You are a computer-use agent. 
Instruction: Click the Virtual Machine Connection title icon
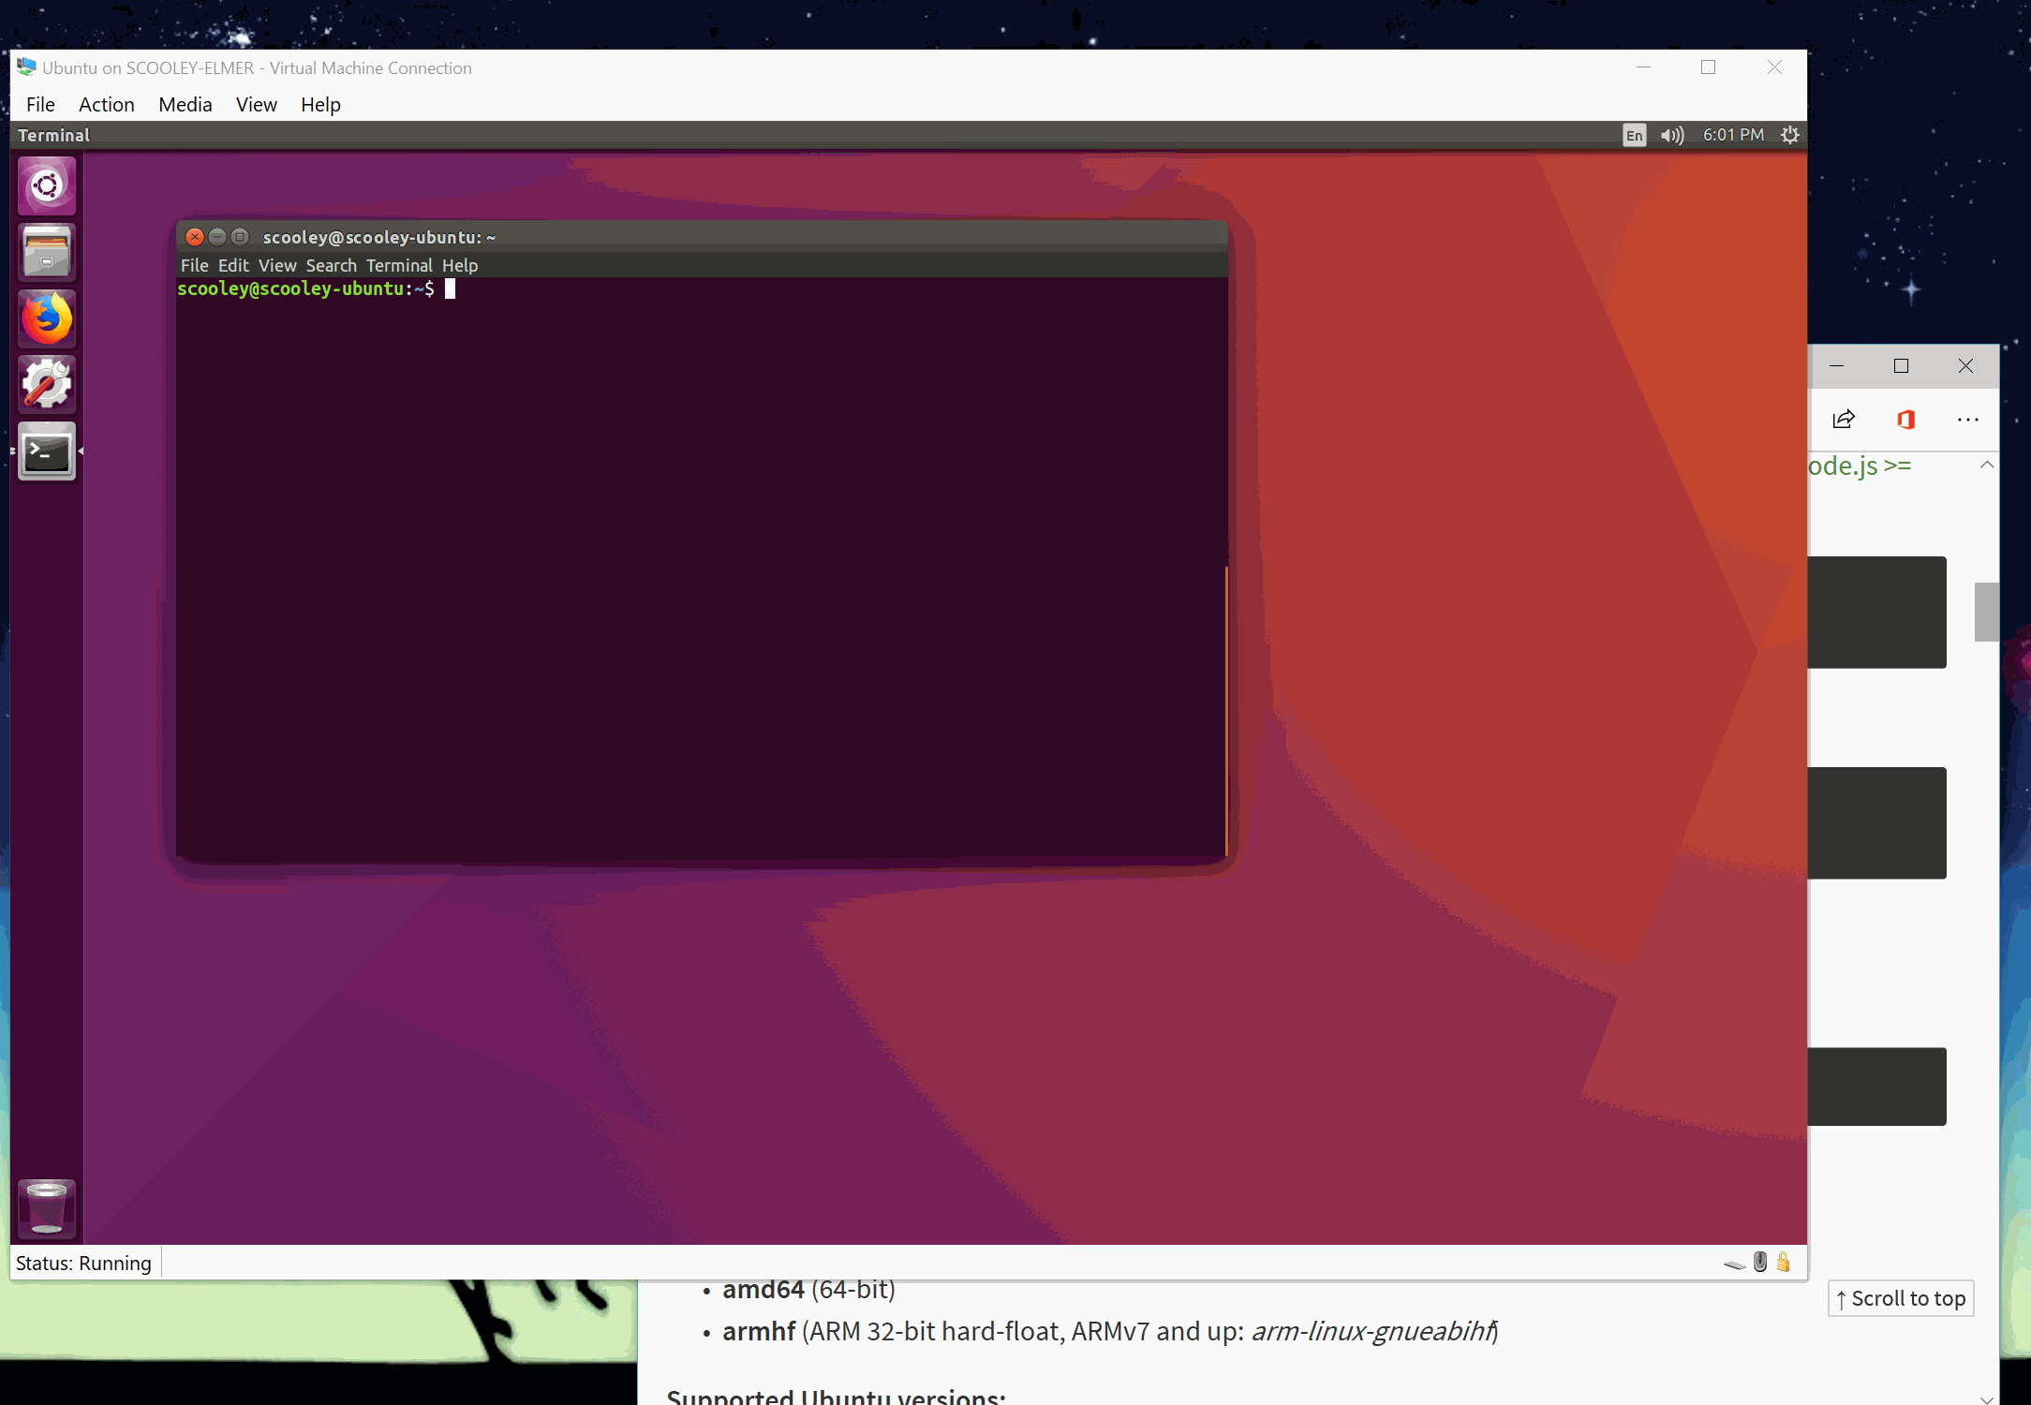click(x=26, y=67)
